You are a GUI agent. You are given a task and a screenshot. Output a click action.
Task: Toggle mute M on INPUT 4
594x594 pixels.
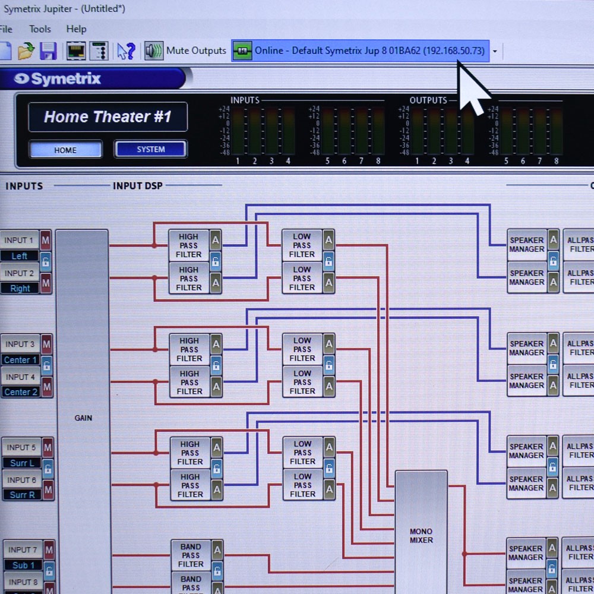[x=47, y=387]
